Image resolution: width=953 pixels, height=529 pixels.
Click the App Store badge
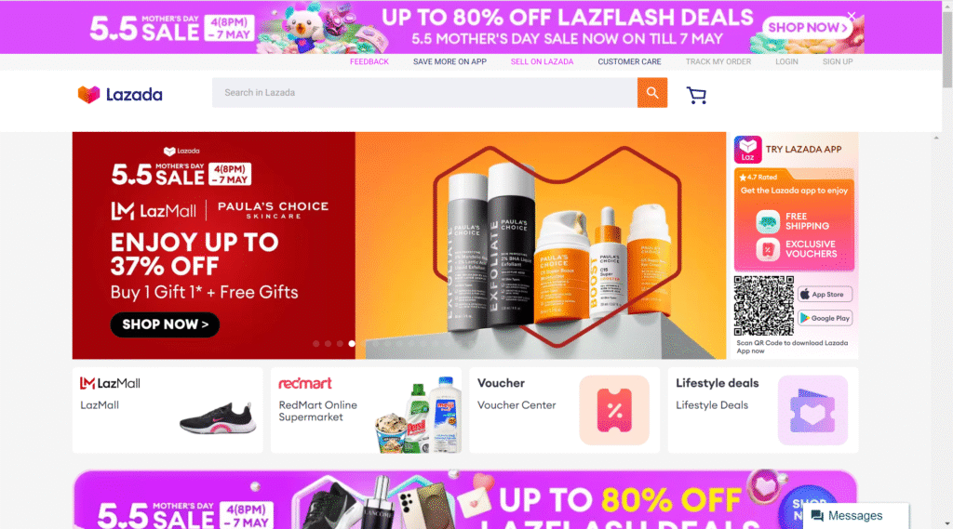825,295
